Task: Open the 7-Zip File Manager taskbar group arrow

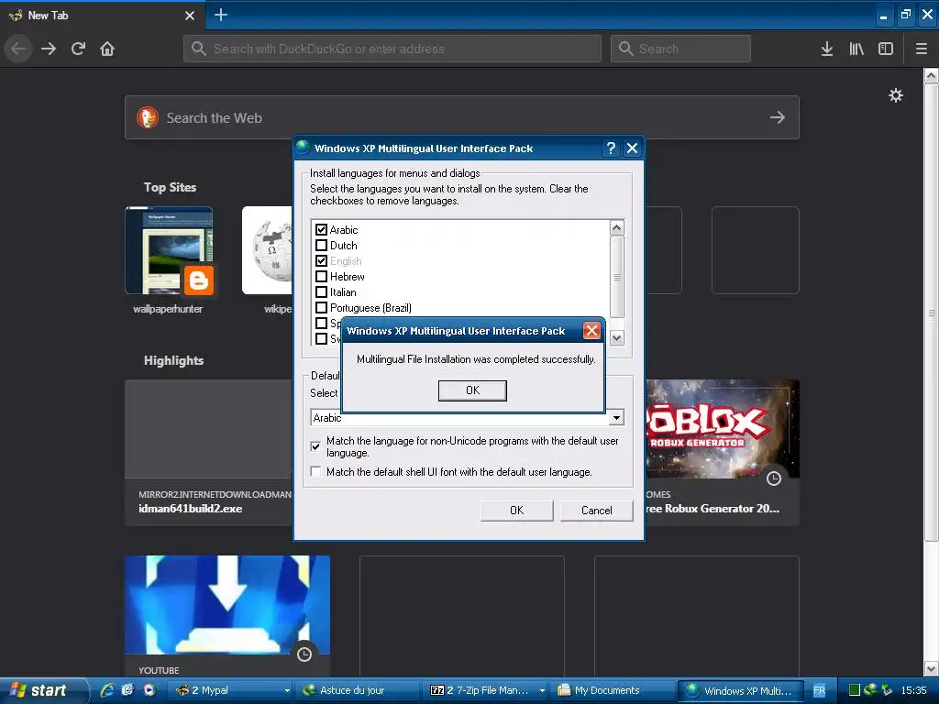Action: 542,690
